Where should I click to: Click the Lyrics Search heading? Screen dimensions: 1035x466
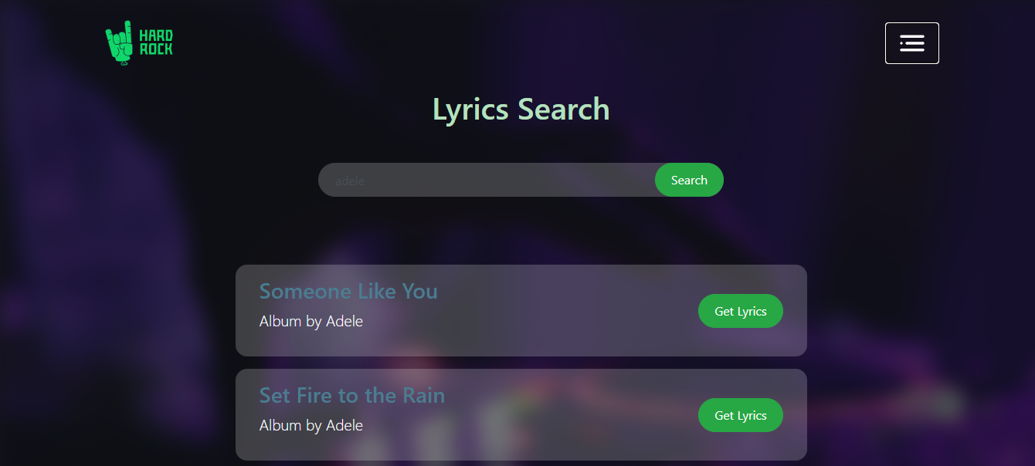pyautogui.click(x=521, y=109)
